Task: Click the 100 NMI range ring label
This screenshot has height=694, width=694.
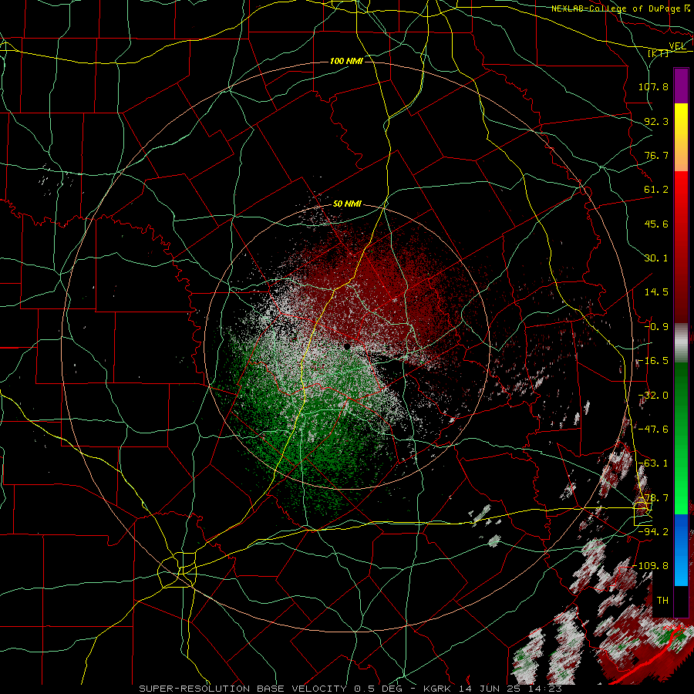Action: (346, 61)
